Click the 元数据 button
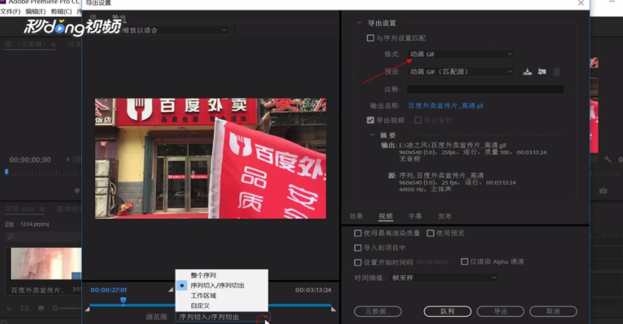This screenshot has width=623, height=324. click(378, 312)
